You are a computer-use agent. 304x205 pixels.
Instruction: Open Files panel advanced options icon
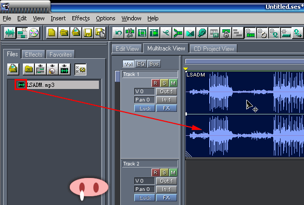tap(81, 69)
